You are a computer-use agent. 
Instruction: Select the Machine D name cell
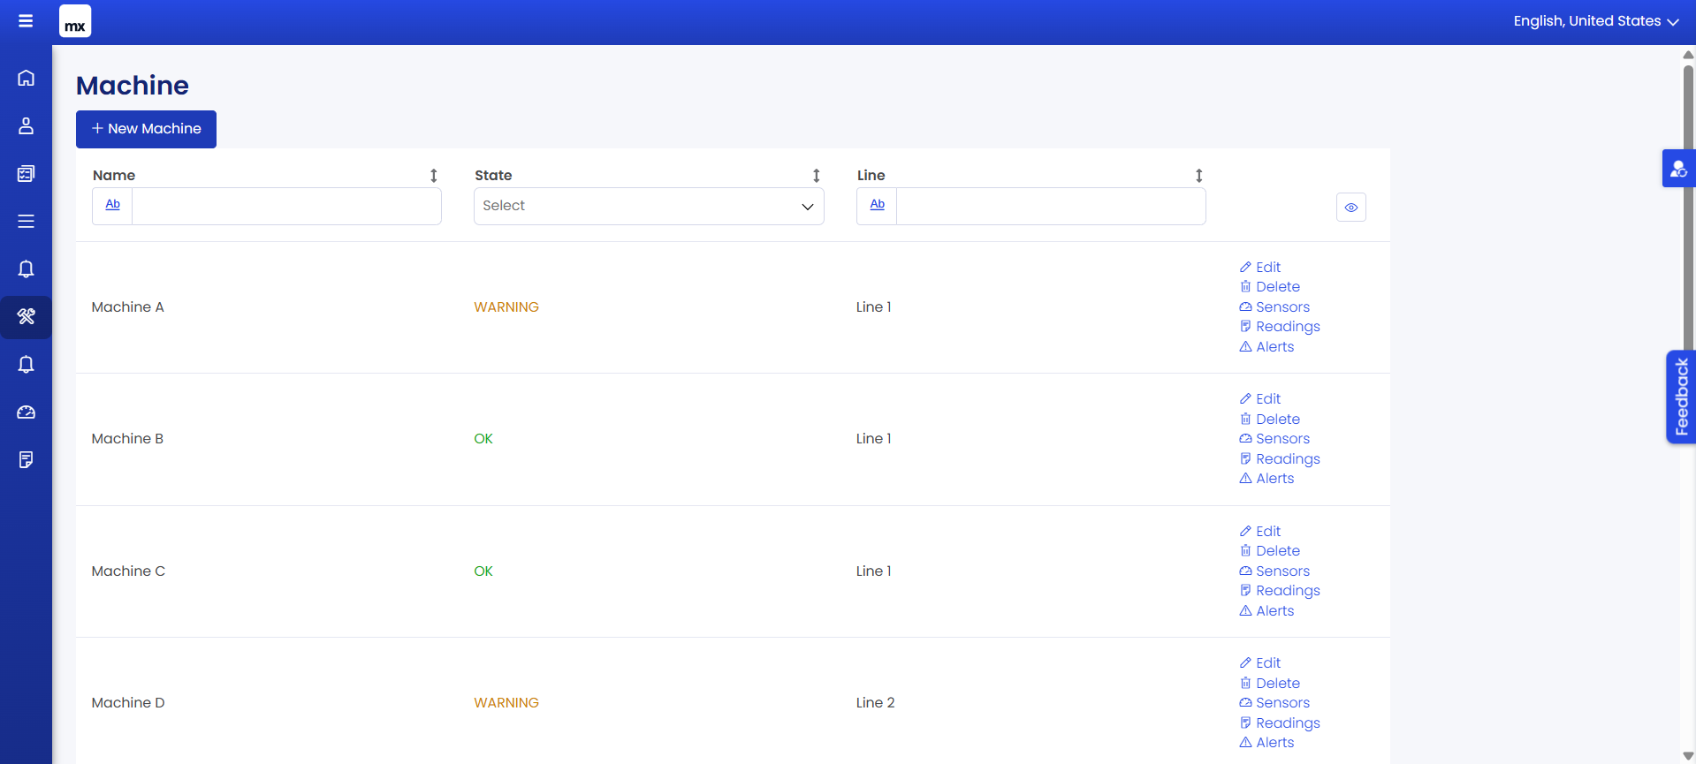click(128, 703)
